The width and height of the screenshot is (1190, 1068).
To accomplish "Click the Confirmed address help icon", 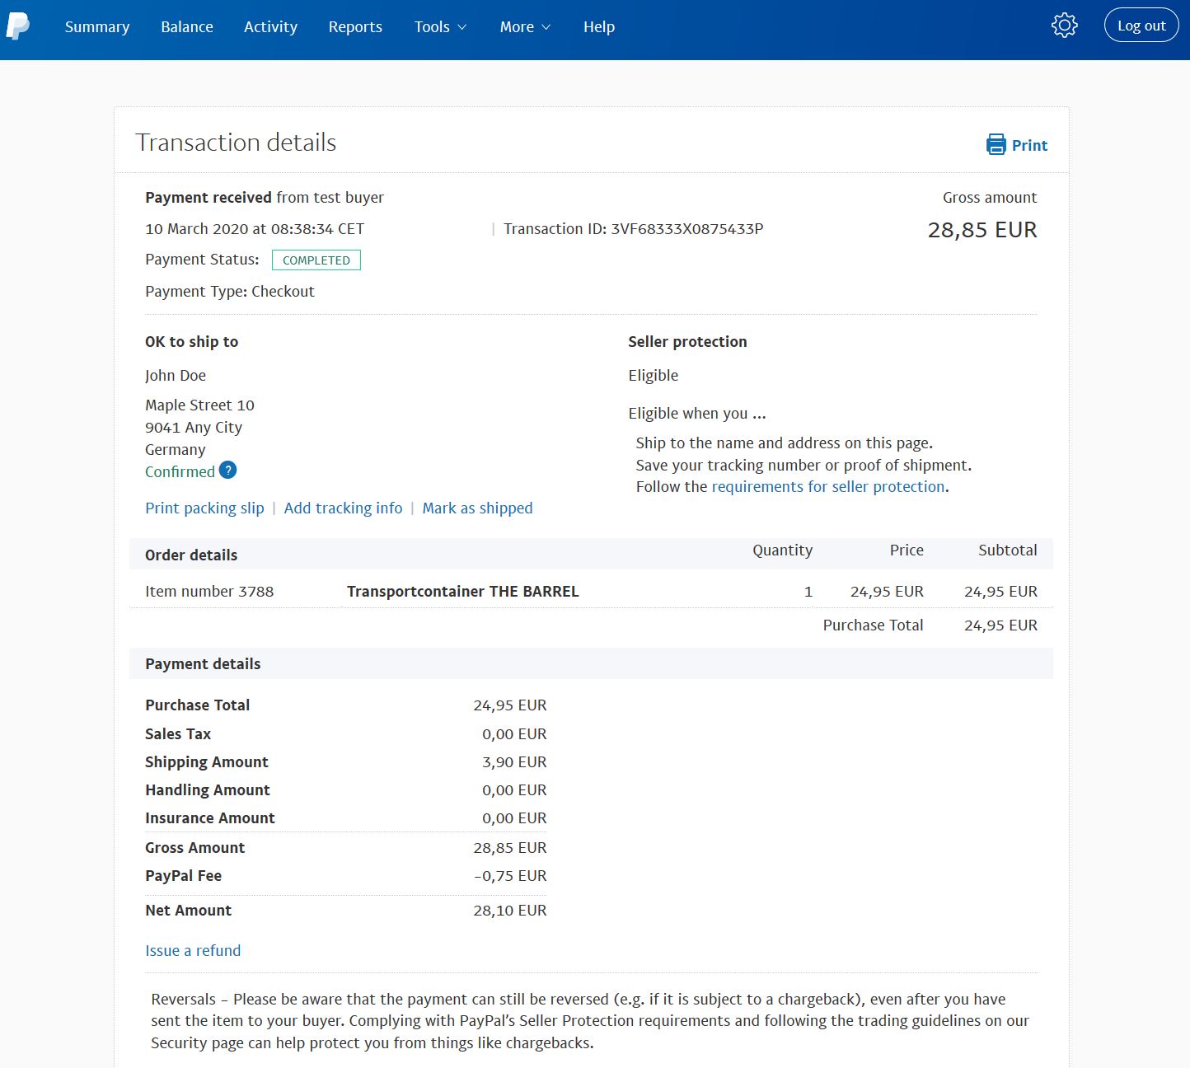I will pos(228,471).
